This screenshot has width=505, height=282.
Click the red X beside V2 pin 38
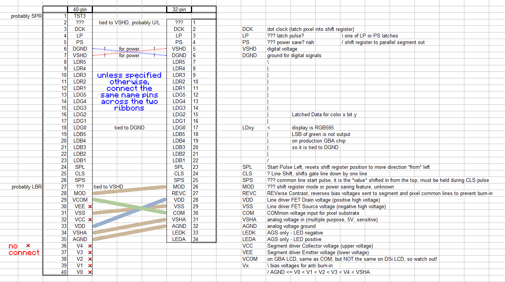pyautogui.click(x=90, y=259)
